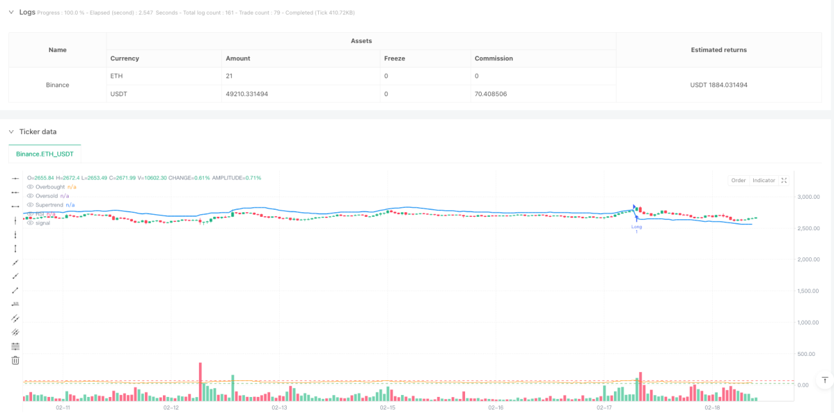
Task: Hide the Oversold indicator line
Action: (30, 196)
